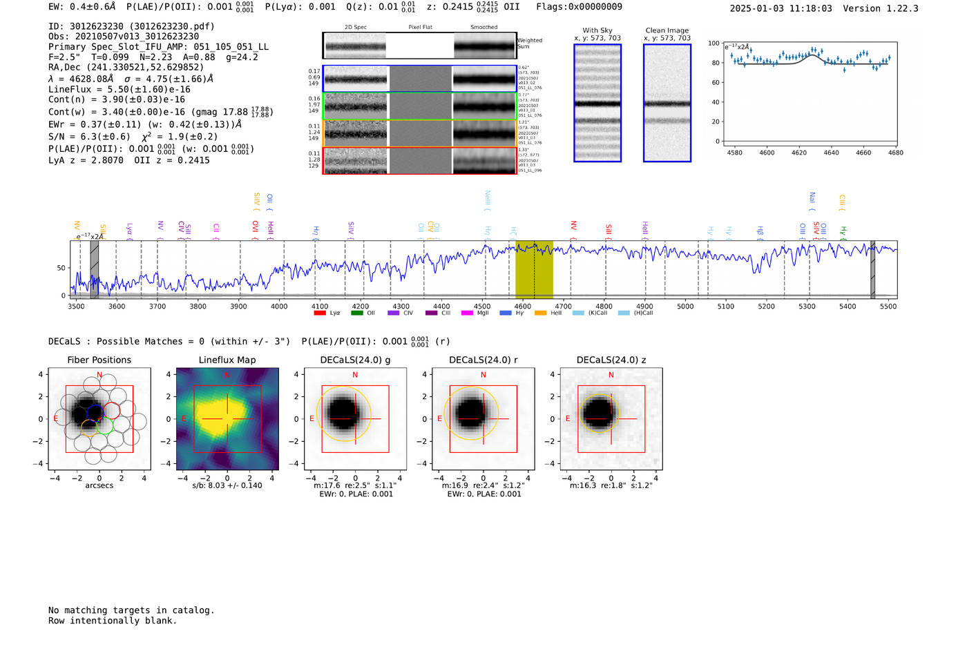
Task: Click the 'Pixel Flat' column header
Action: pyautogui.click(x=420, y=28)
